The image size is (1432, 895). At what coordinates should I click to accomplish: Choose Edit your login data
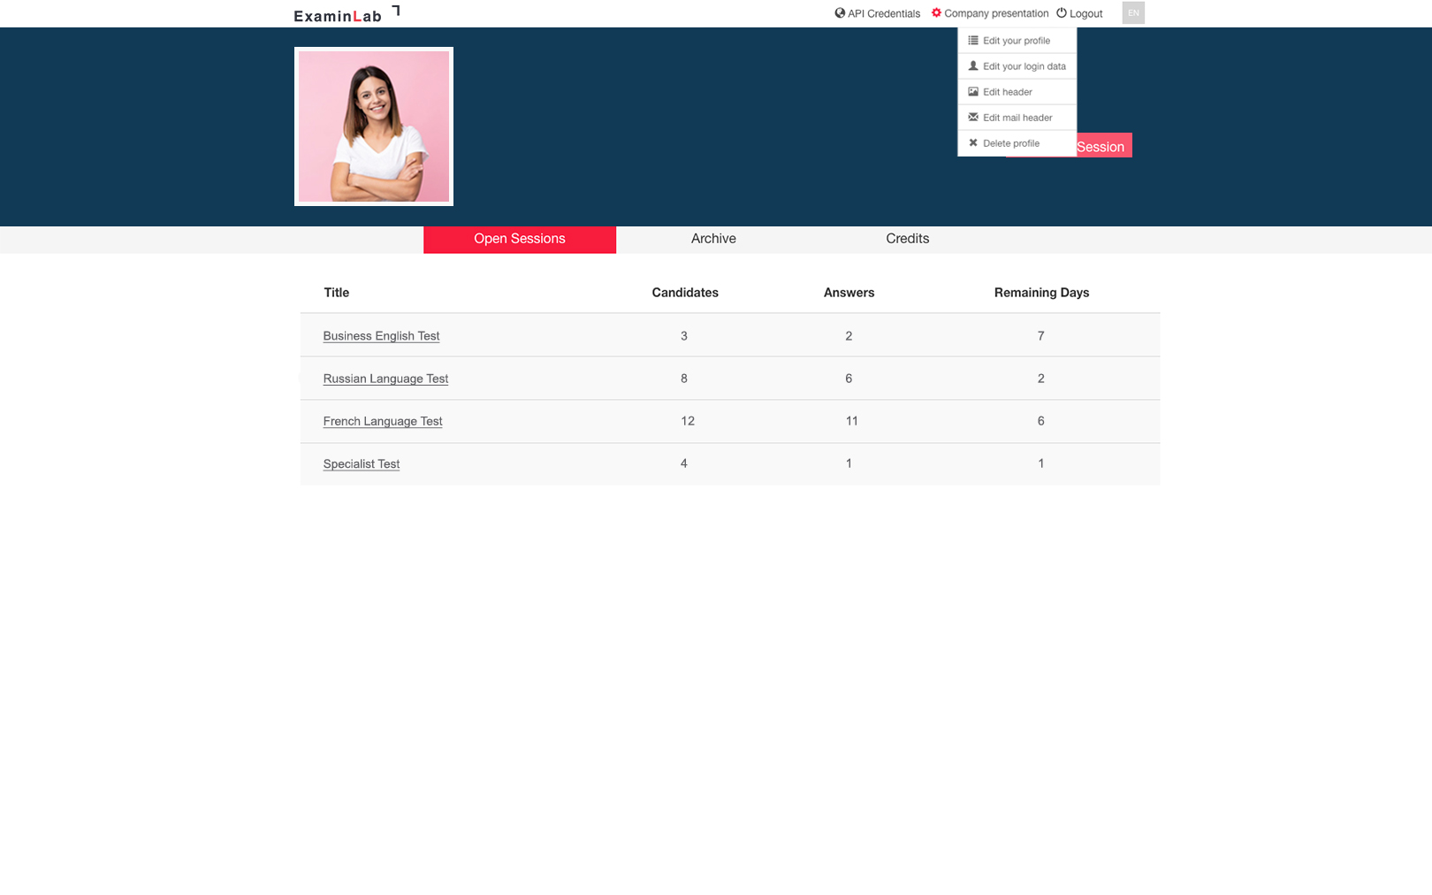tap(1017, 66)
